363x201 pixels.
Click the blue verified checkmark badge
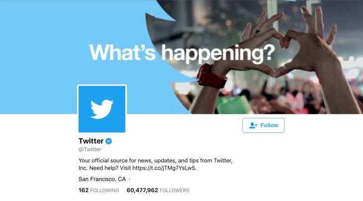(x=109, y=141)
